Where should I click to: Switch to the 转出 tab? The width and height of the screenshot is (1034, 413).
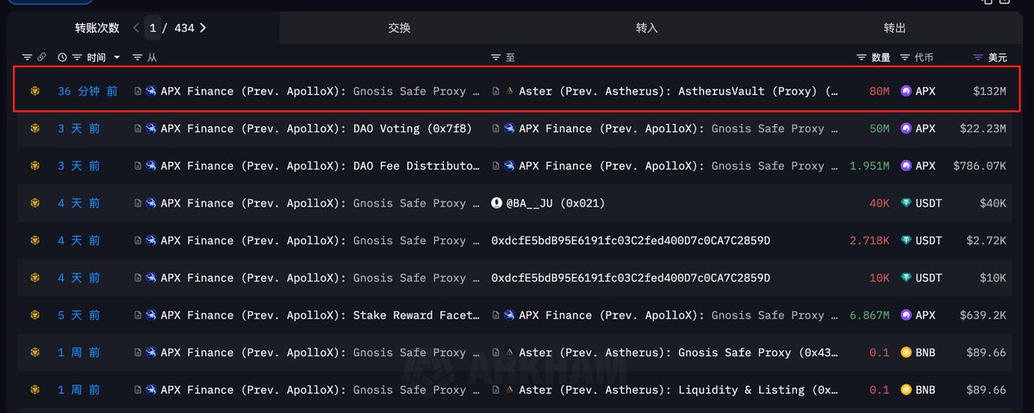coord(894,28)
